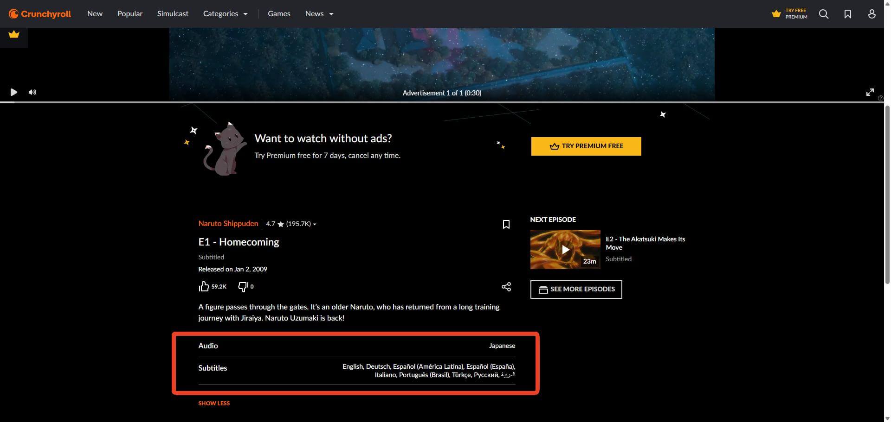Screen dimensions: 891x422
Task: Click the Subtitles languages list
Action: click(429, 371)
